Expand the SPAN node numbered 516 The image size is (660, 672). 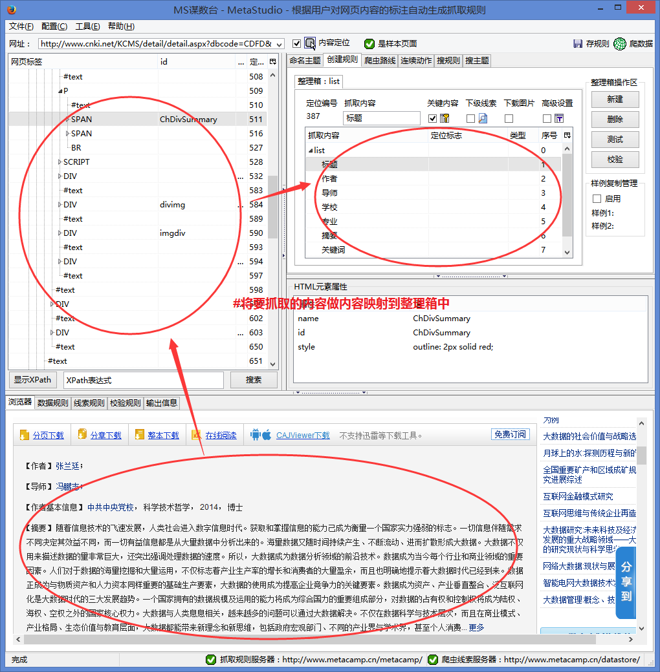(x=67, y=133)
